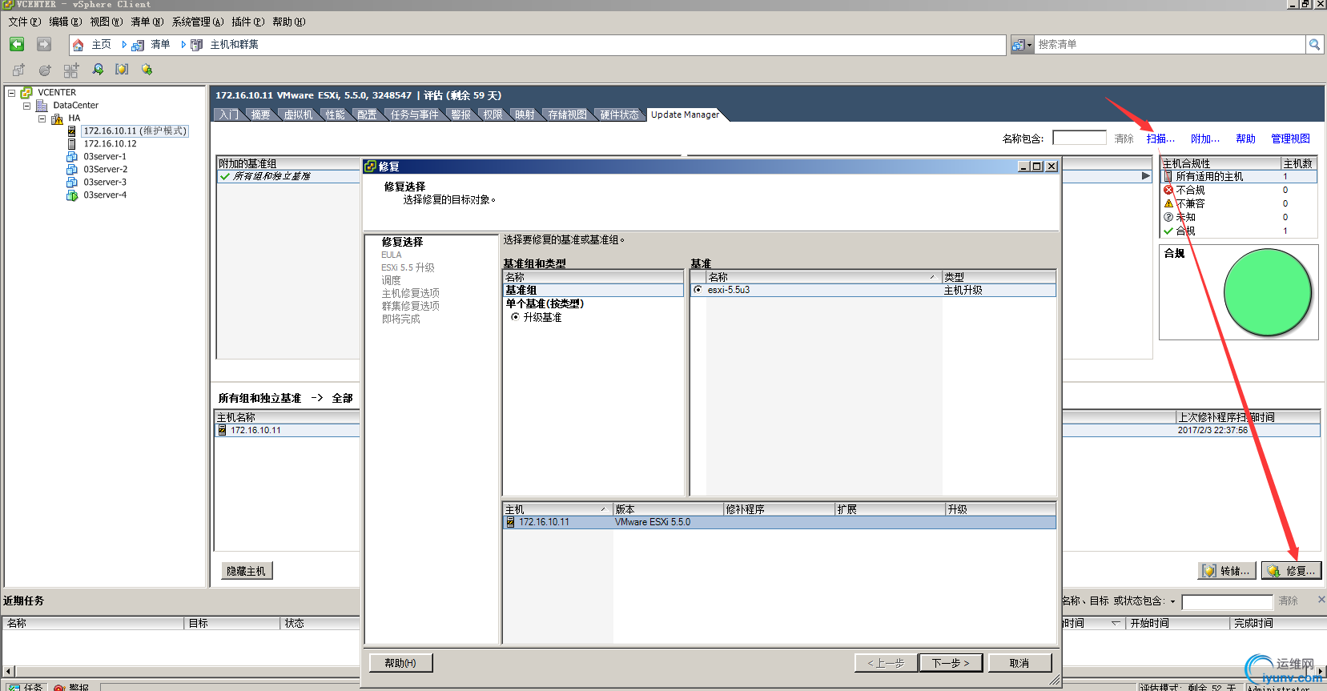The image size is (1327, 691).
Task: Click the VM icon beside 03server-4
Action: [72, 195]
